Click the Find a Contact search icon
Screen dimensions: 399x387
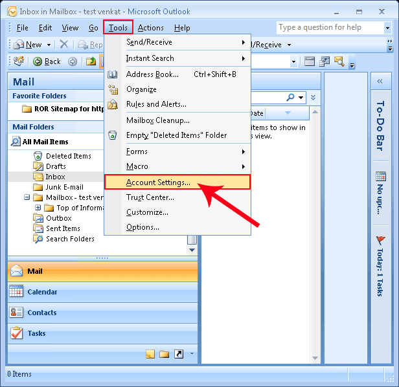339,61
